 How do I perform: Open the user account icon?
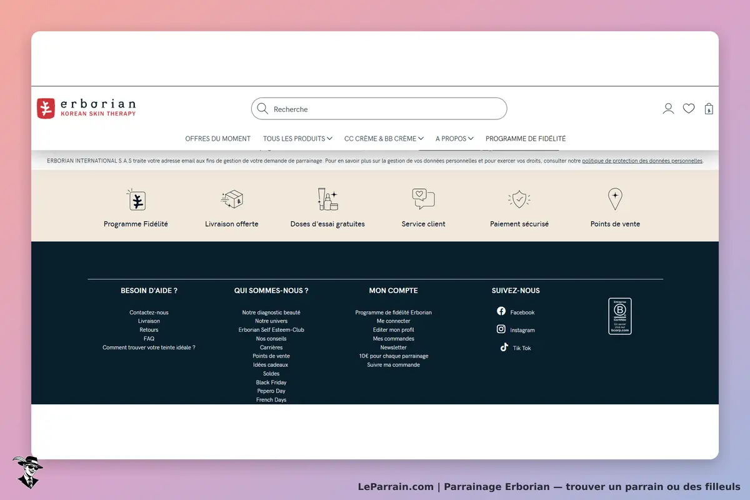click(668, 109)
